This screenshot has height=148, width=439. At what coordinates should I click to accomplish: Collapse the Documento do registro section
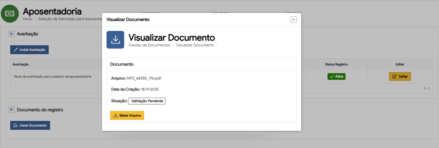coord(12,110)
